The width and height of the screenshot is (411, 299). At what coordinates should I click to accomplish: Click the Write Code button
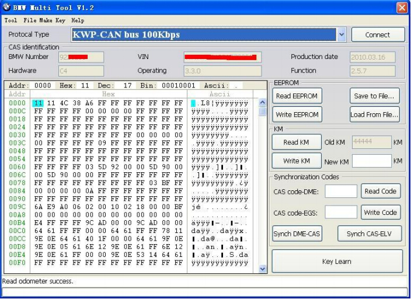(x=381, y=213)
